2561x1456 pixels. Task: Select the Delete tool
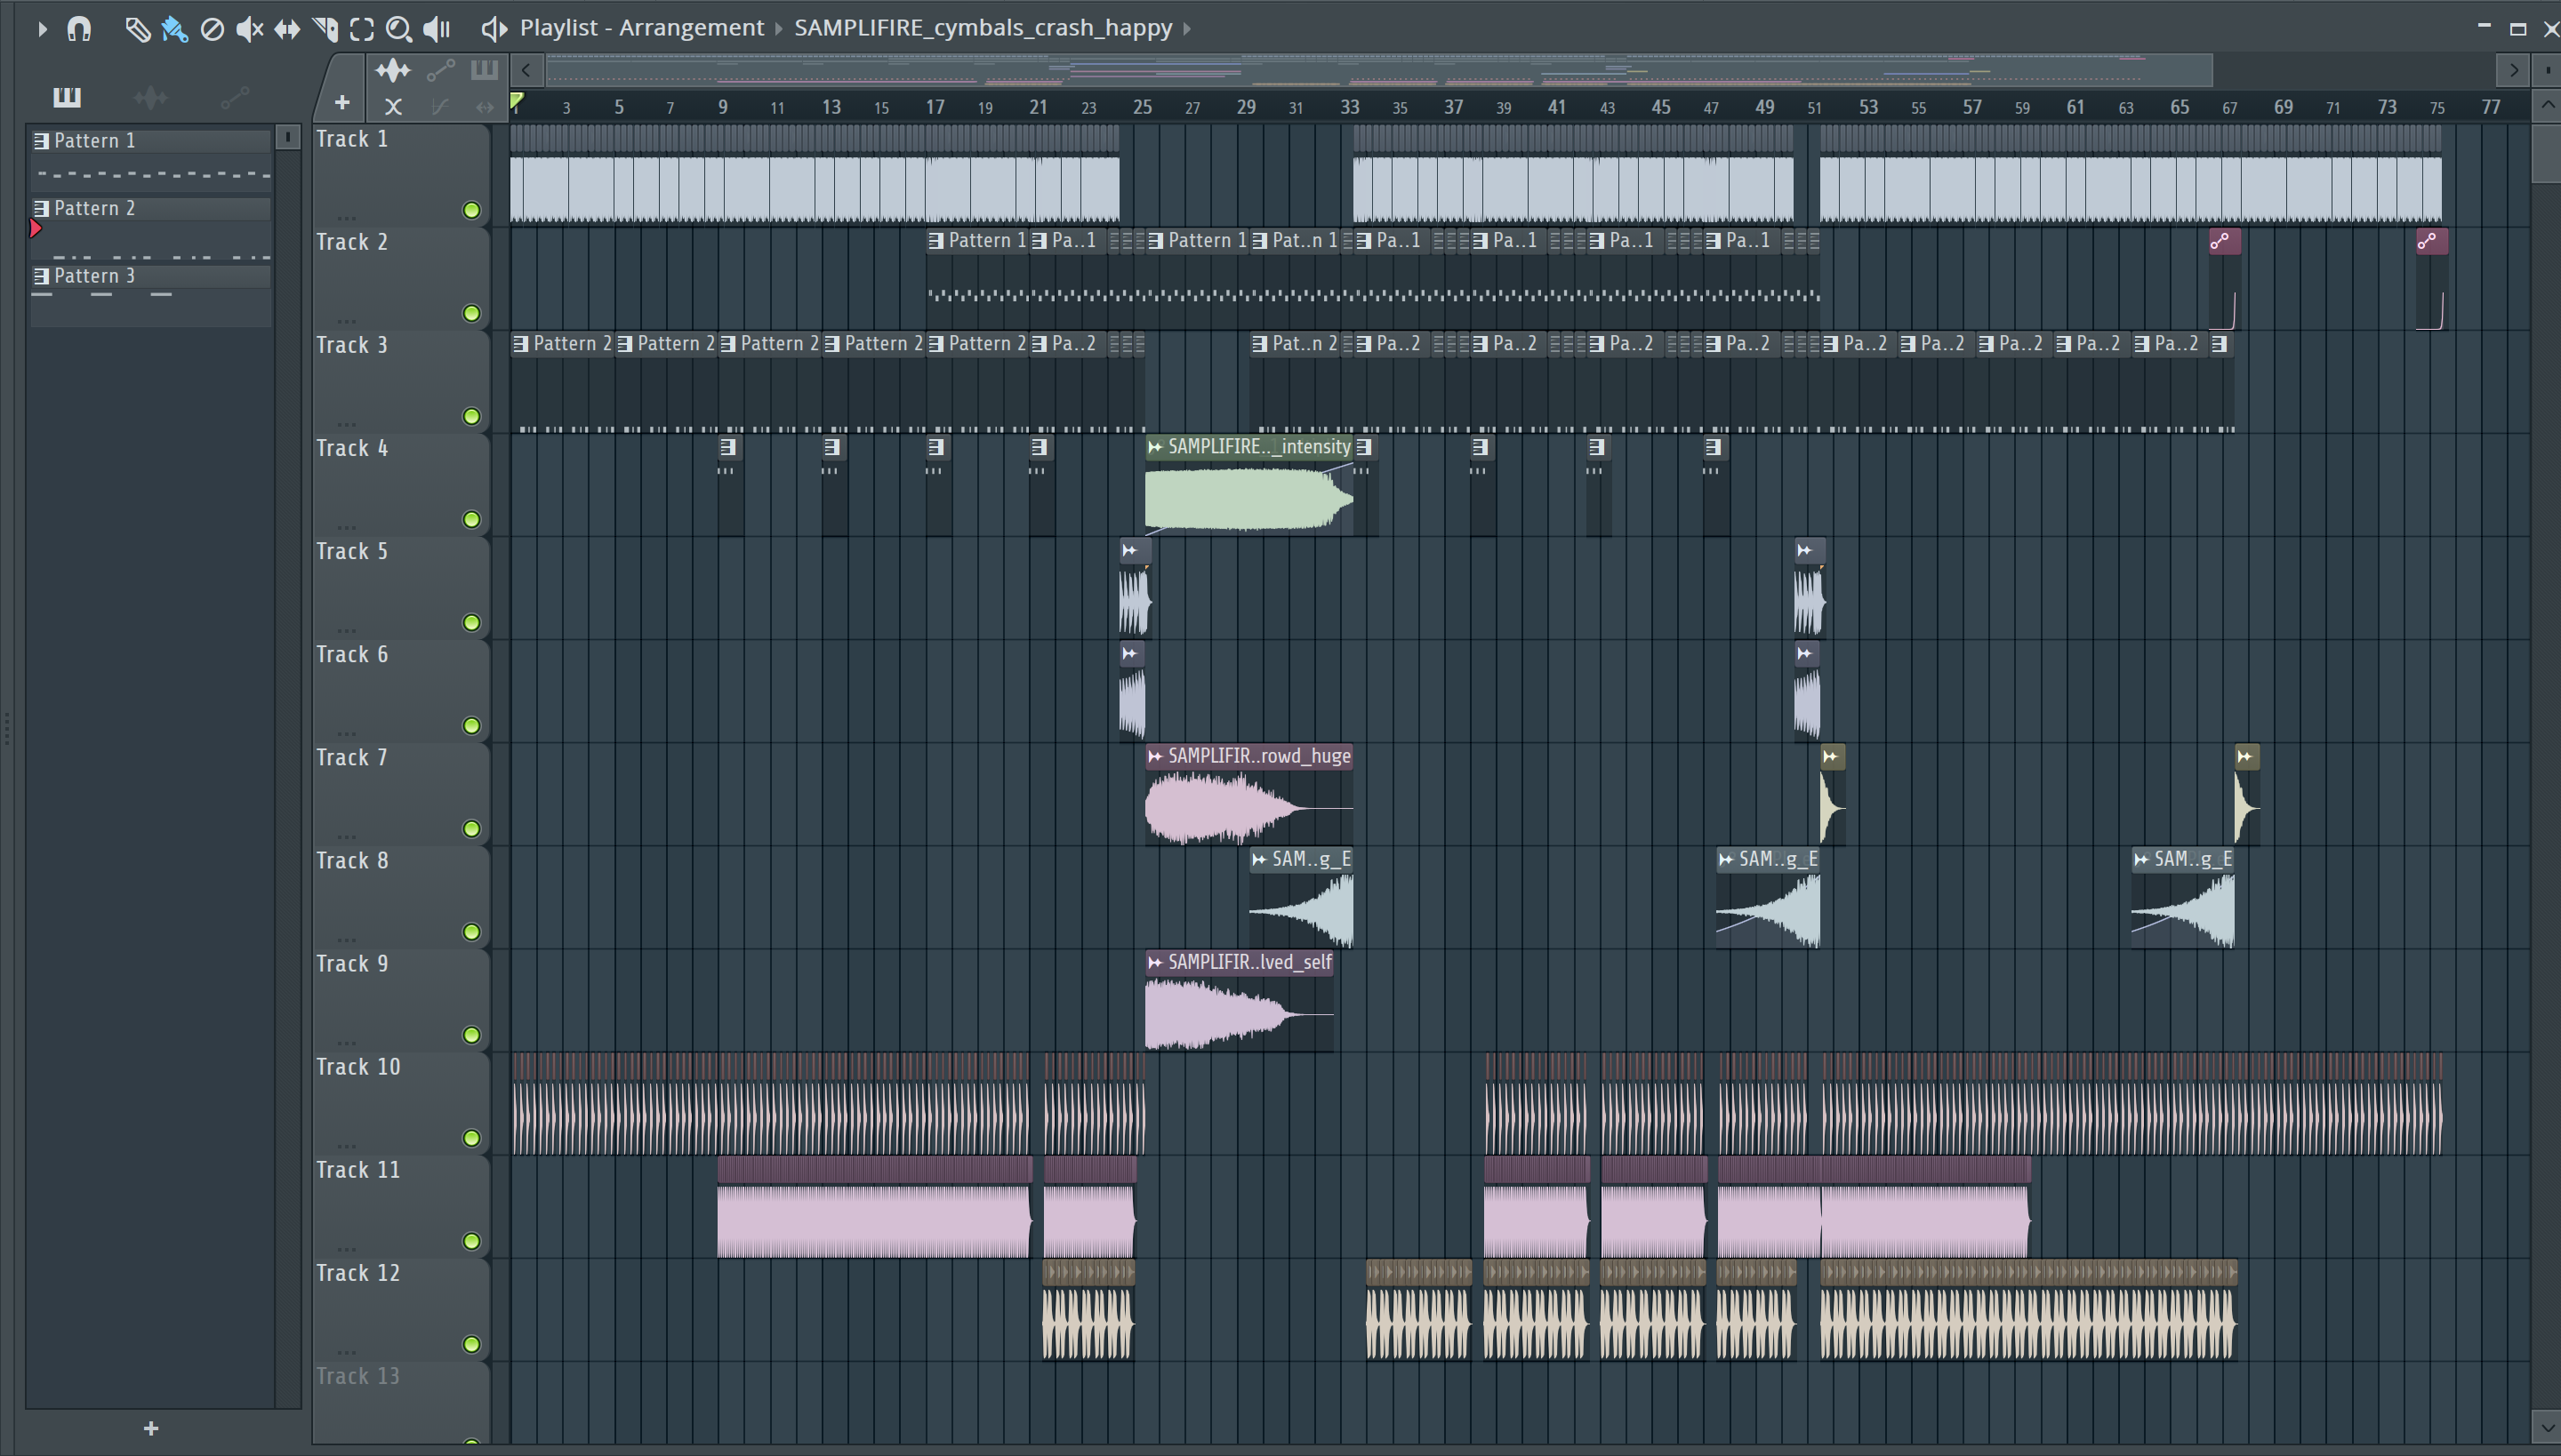pyautogui.click(x=212, y=29)
